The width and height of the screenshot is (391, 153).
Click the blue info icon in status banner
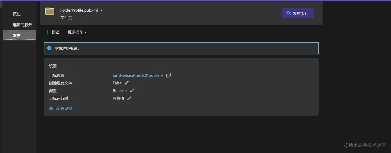click(49, 48)
